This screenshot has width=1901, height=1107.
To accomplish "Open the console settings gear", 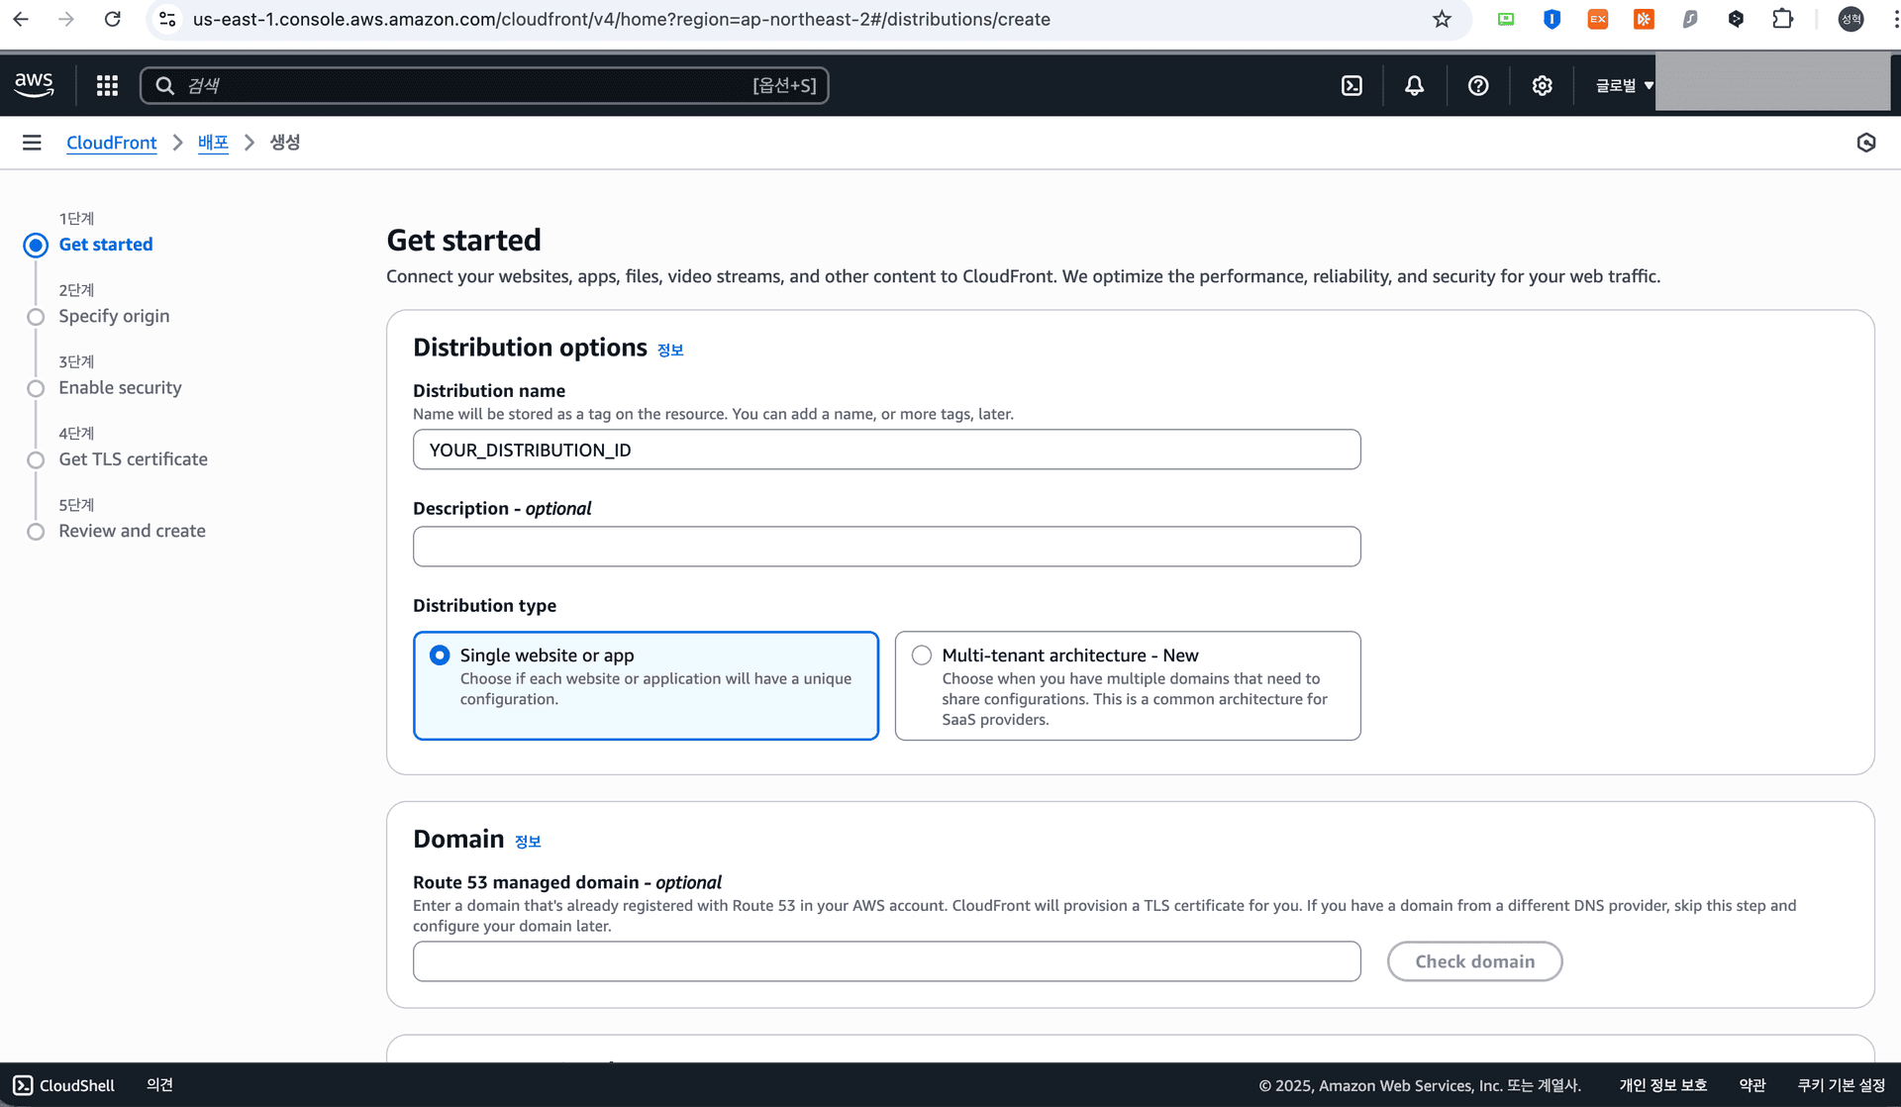I will pyautogui.click(x=1542, y=86).
